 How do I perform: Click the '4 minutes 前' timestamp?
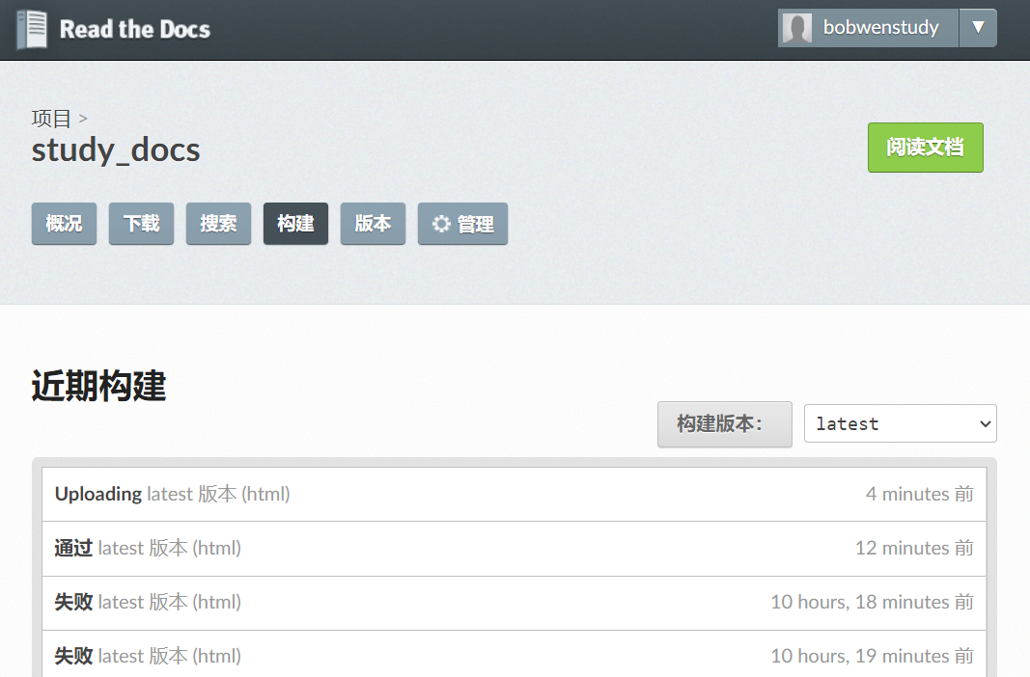[x=920, y=494]
